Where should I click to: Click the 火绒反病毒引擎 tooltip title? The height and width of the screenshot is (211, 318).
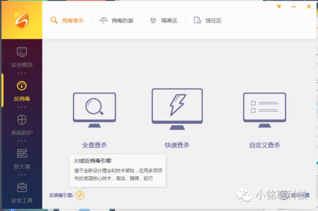92,161
